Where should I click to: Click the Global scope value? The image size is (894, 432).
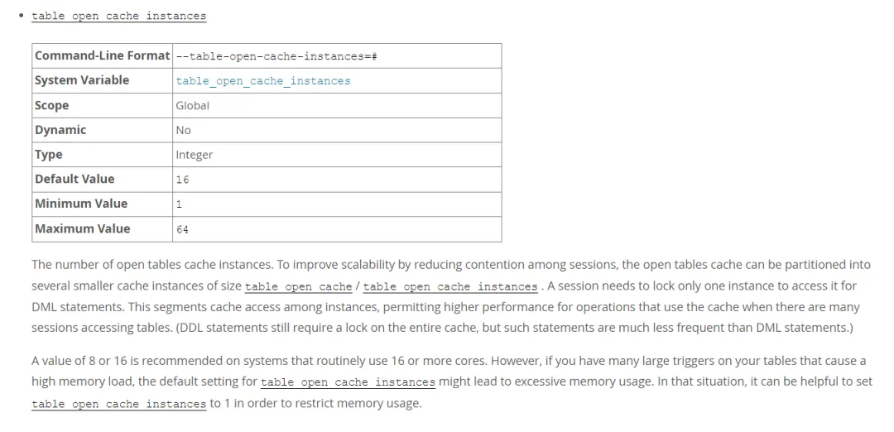[x=192, y=106]
